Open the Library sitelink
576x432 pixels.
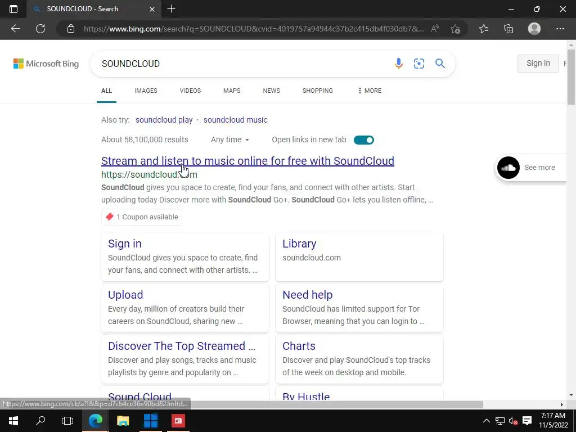tap(299, 244)
